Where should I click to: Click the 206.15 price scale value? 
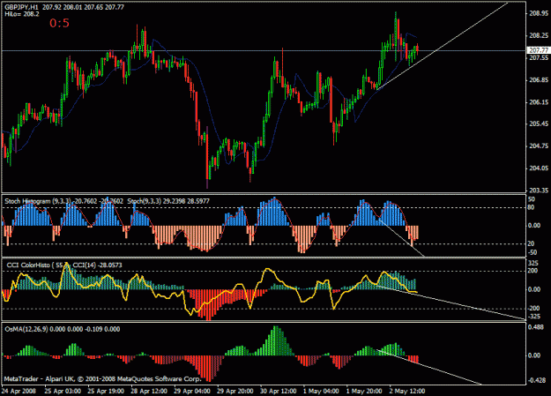click(539, 102)
